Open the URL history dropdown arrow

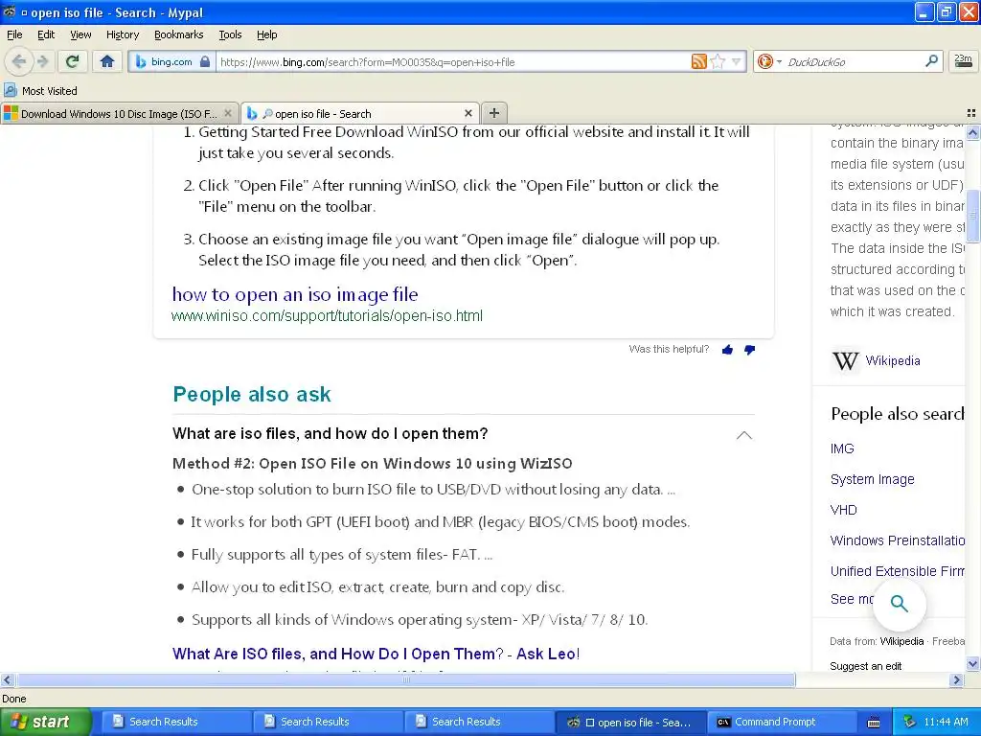[737, 61]
